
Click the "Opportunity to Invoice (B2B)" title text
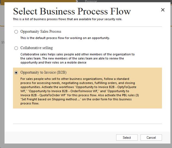(43, 73)
